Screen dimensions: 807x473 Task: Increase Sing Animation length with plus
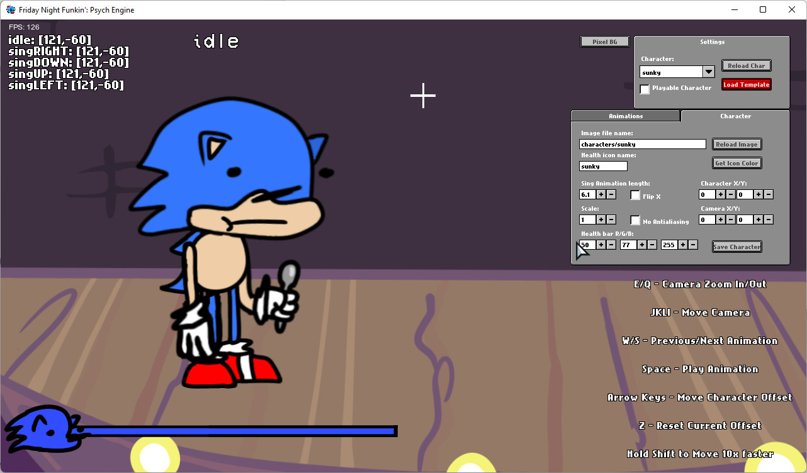click(x=601, y=194)
